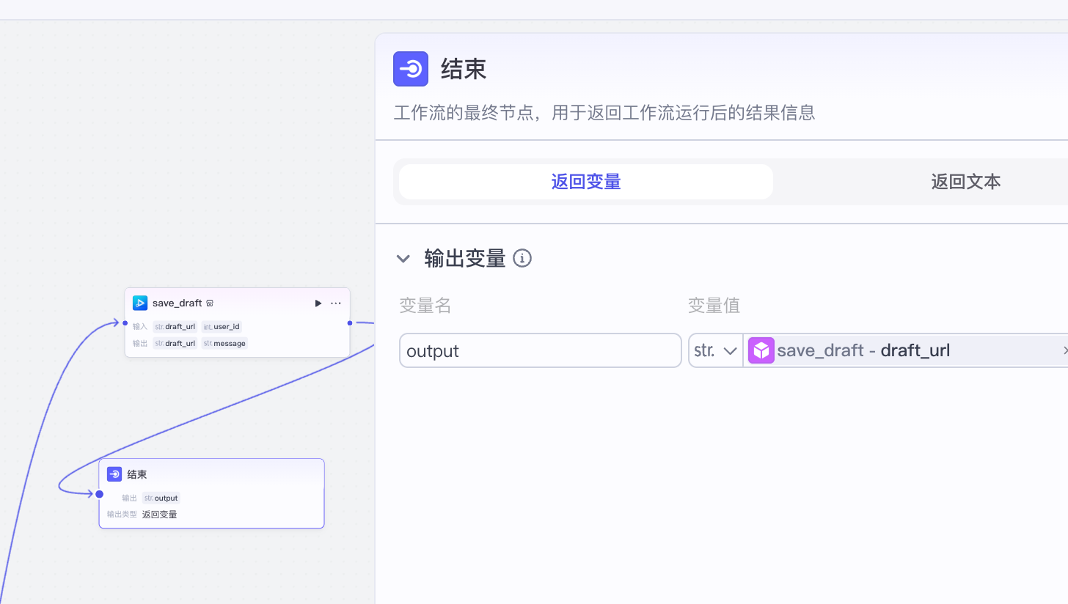1068x604 pixels.
Task: Click the 结束 node icon on the canvas
Action: 114,474
